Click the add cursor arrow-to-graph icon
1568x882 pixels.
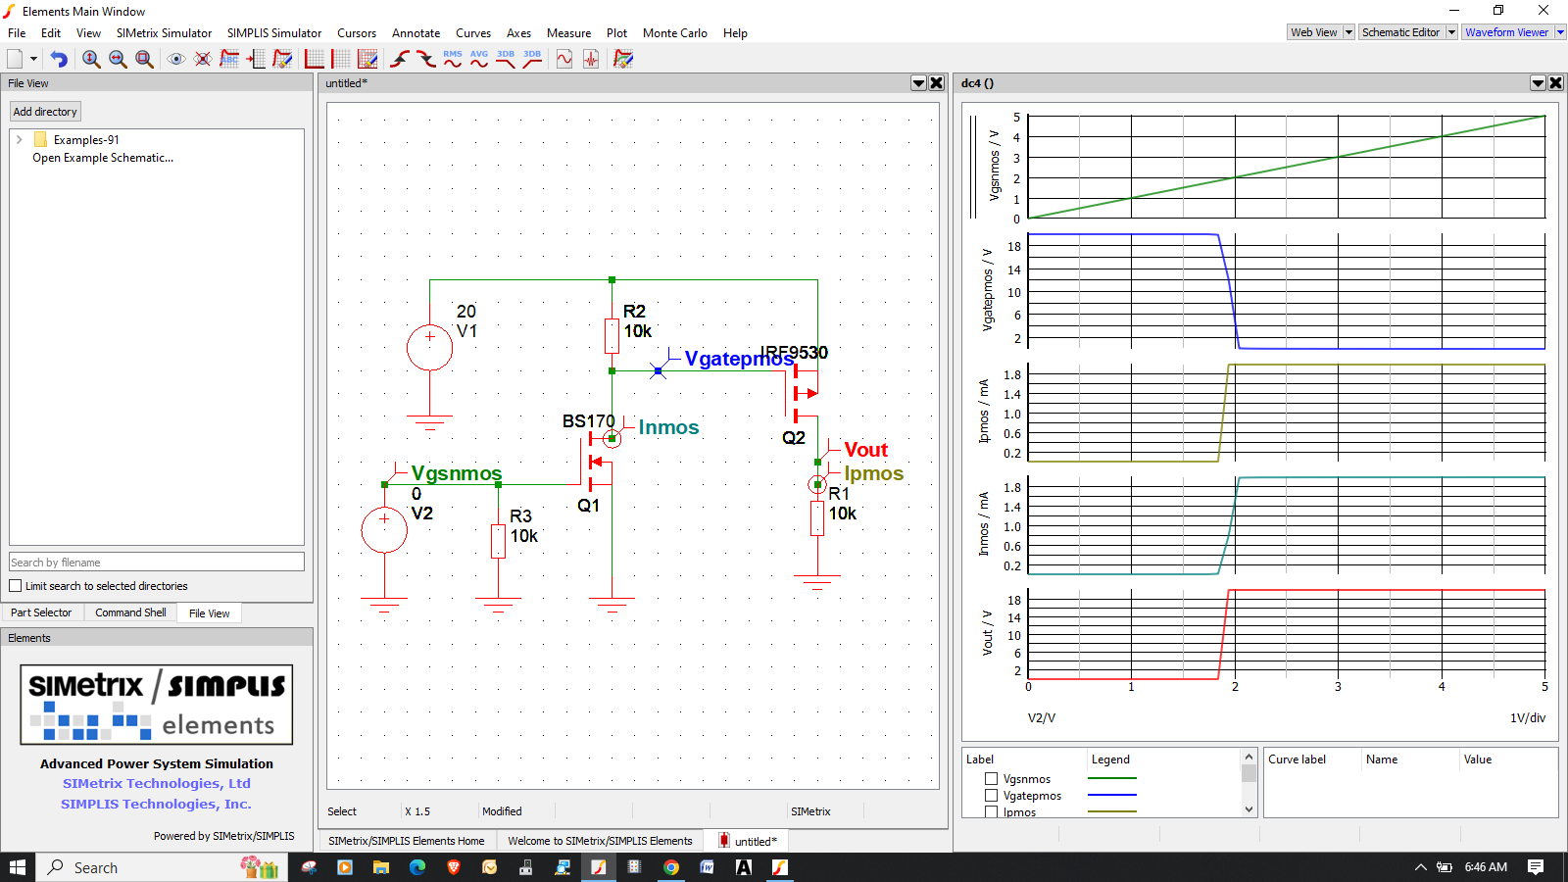click(256, 59)
